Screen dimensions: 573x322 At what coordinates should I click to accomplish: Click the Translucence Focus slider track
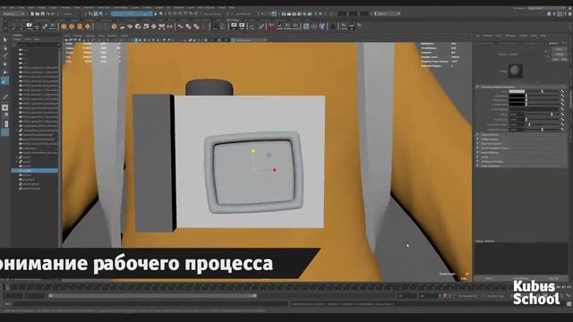(x=543, y=129)
